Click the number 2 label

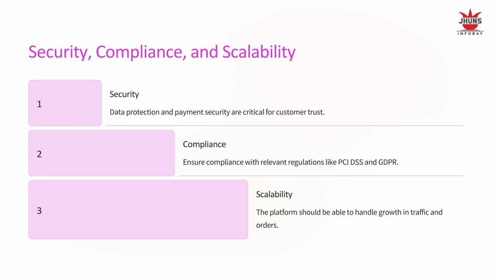39,154
